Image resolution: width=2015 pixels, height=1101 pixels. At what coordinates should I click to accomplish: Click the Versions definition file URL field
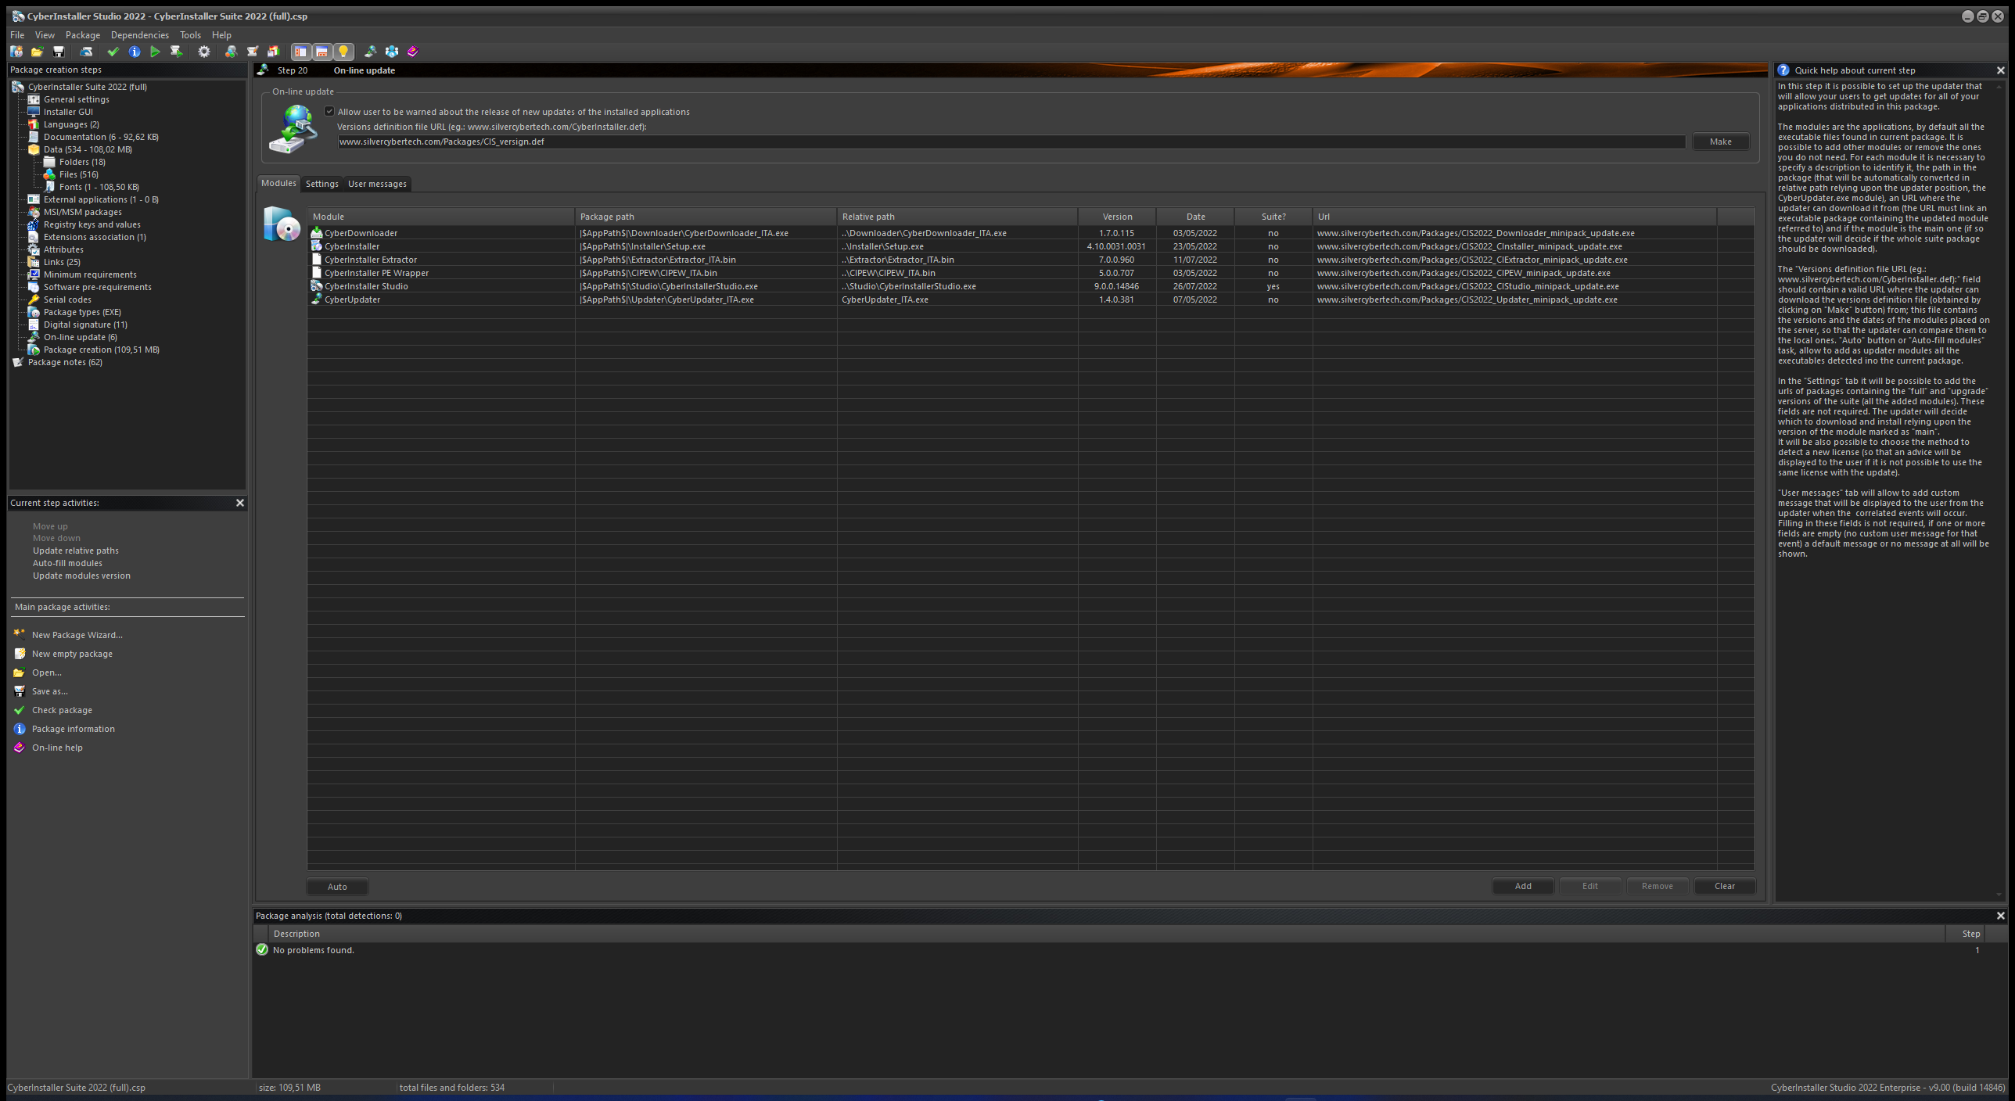coord(1011,142)
